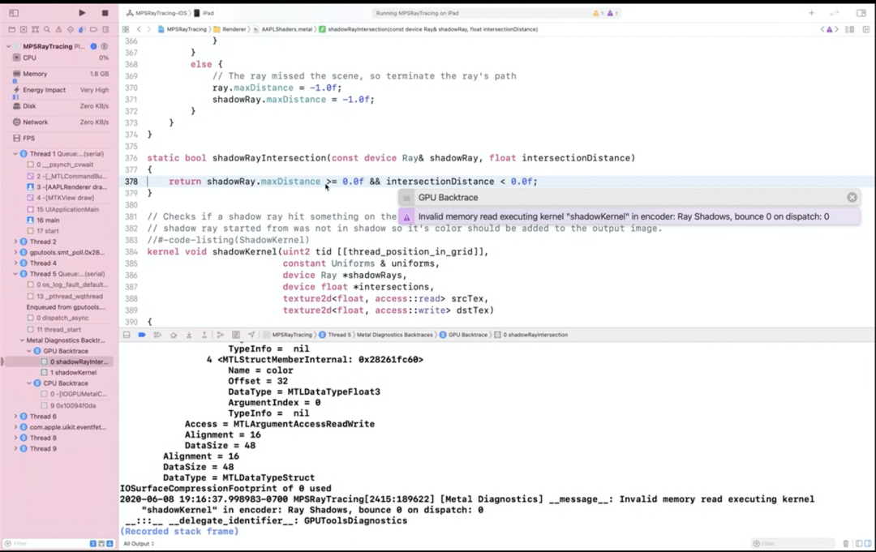The height and width of the screenshot is (552, 876).
Task: Click Metal Diagnostics Backtraces in debug bar
Action: point(394,335)
